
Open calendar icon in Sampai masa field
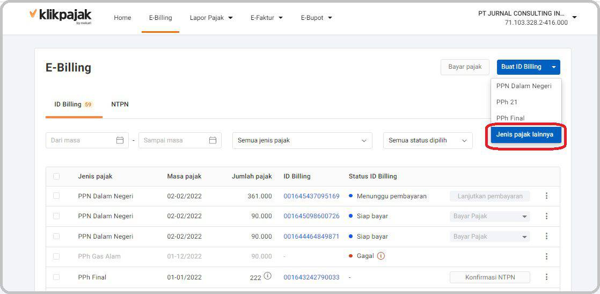point(213,140)
